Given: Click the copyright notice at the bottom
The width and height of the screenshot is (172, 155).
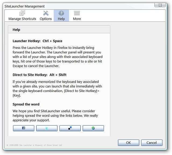Looking at the screenshot, I should point(34,145).
